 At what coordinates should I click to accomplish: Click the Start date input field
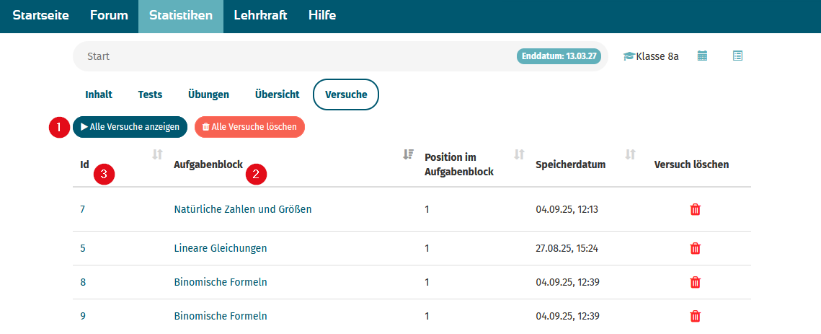coord(293,56)
